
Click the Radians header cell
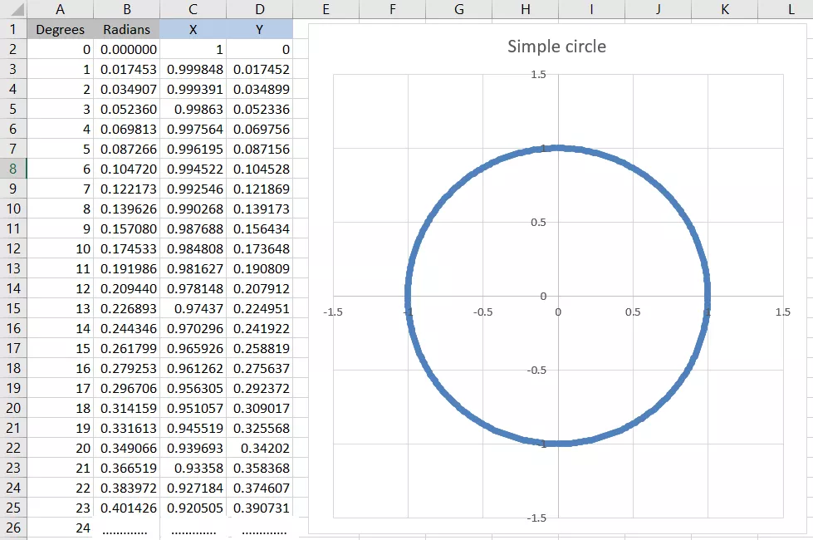tap(126, 30)
